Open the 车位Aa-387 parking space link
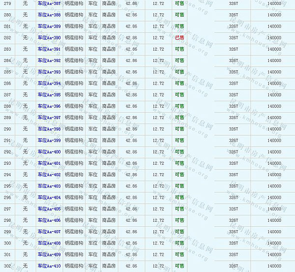Image resolution: width=295 pixels, height=272 pixels. click(x=49, y=3)
